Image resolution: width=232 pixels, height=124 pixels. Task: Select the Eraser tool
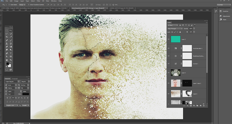[7, 47]
